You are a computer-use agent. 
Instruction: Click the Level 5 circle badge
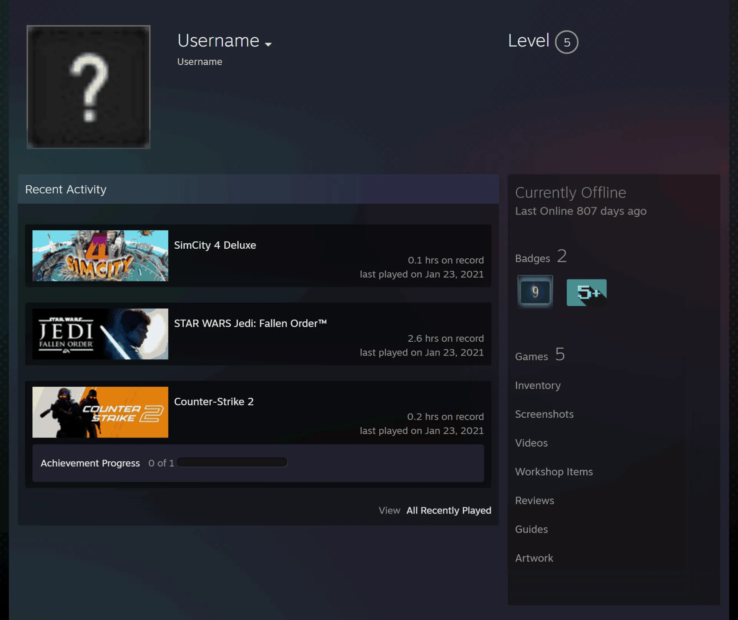pyautogui.click(x=567, y=42)
